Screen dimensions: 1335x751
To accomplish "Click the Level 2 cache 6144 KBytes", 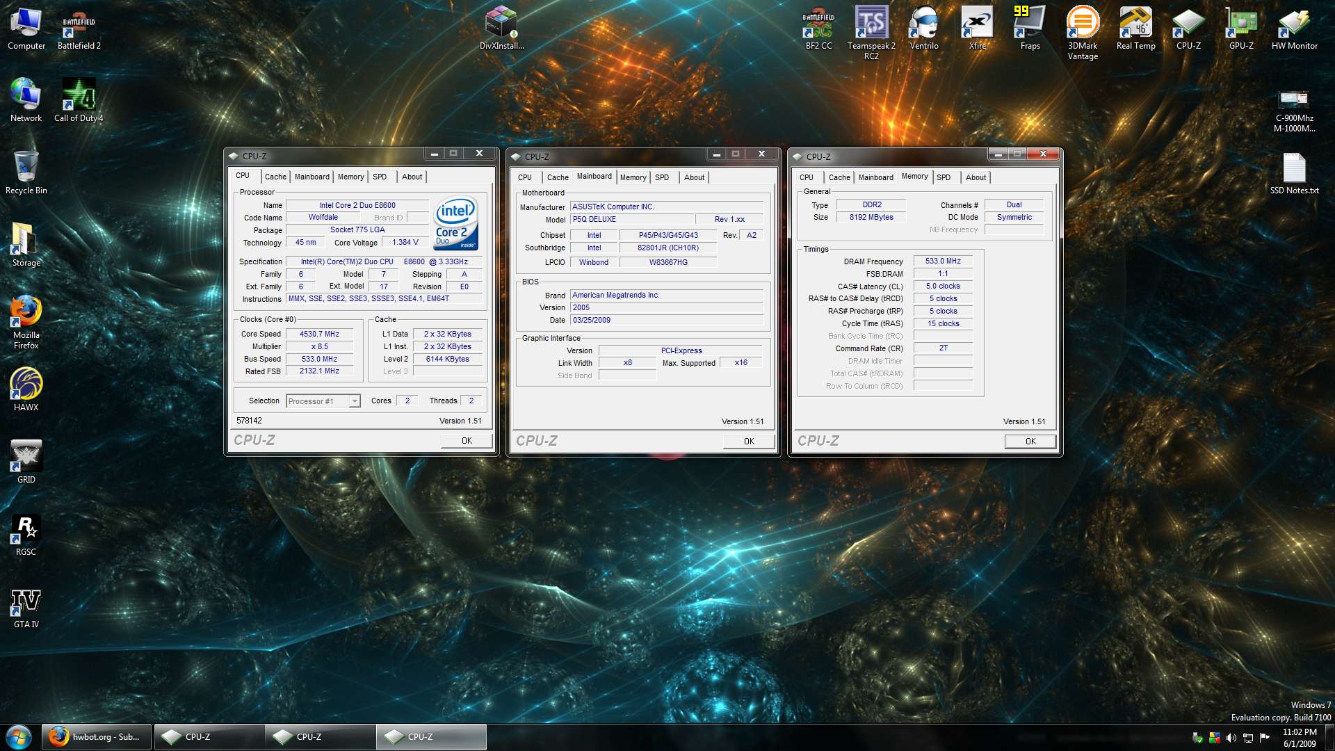I will [x=448, y=360].
